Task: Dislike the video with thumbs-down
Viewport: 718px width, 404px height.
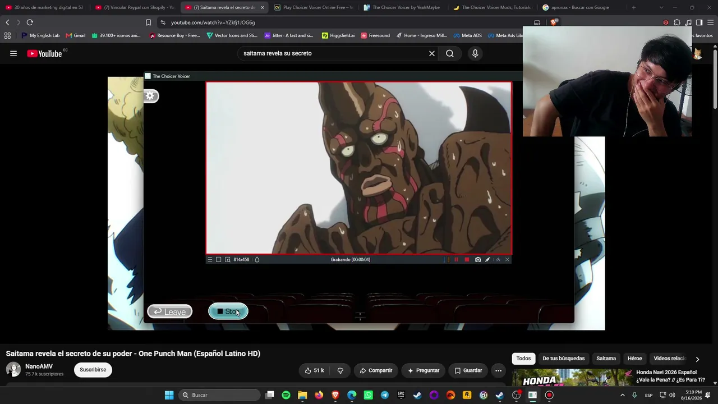Action: tap(340, 370)
